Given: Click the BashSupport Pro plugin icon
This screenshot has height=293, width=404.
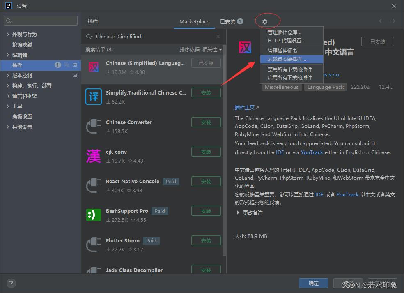Looking at the screenshot, I should pyautogui.click(x=93, y=215).
